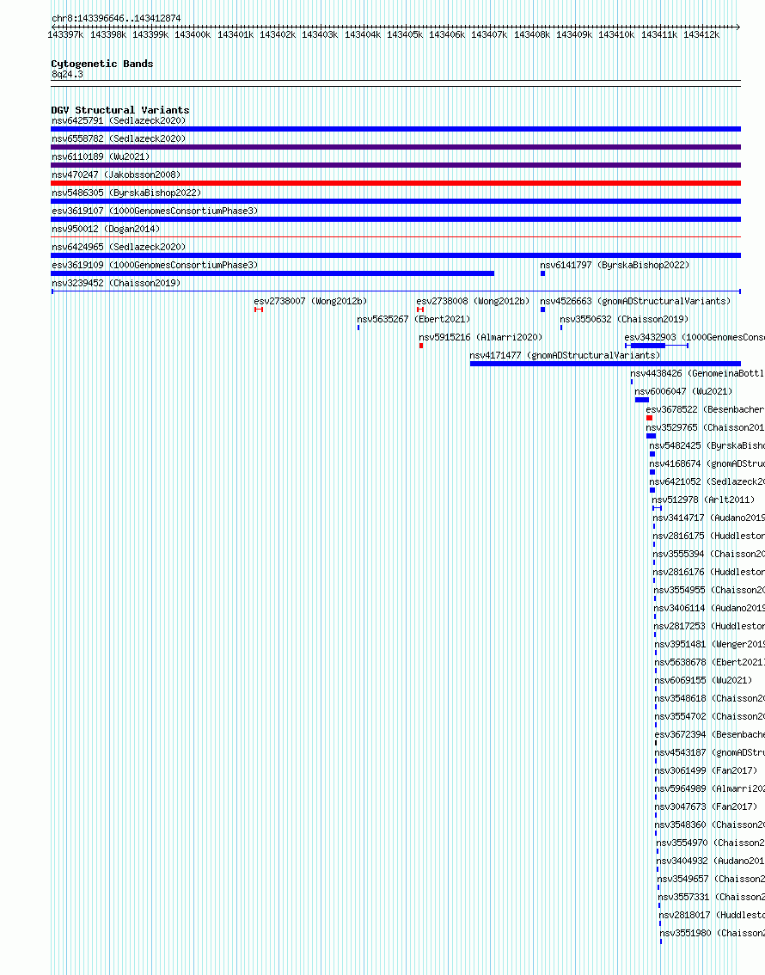Click label nsv512978 (Arlt2011)
The image size is (765, 975).
coord(703,500)
